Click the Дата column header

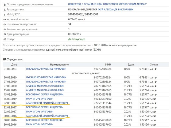pyautogui.click(x=14, y=65)
